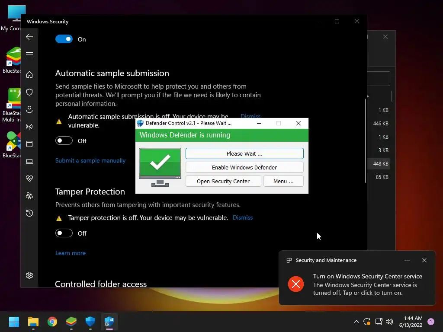Click red X error icon in notification

point(296,284)
